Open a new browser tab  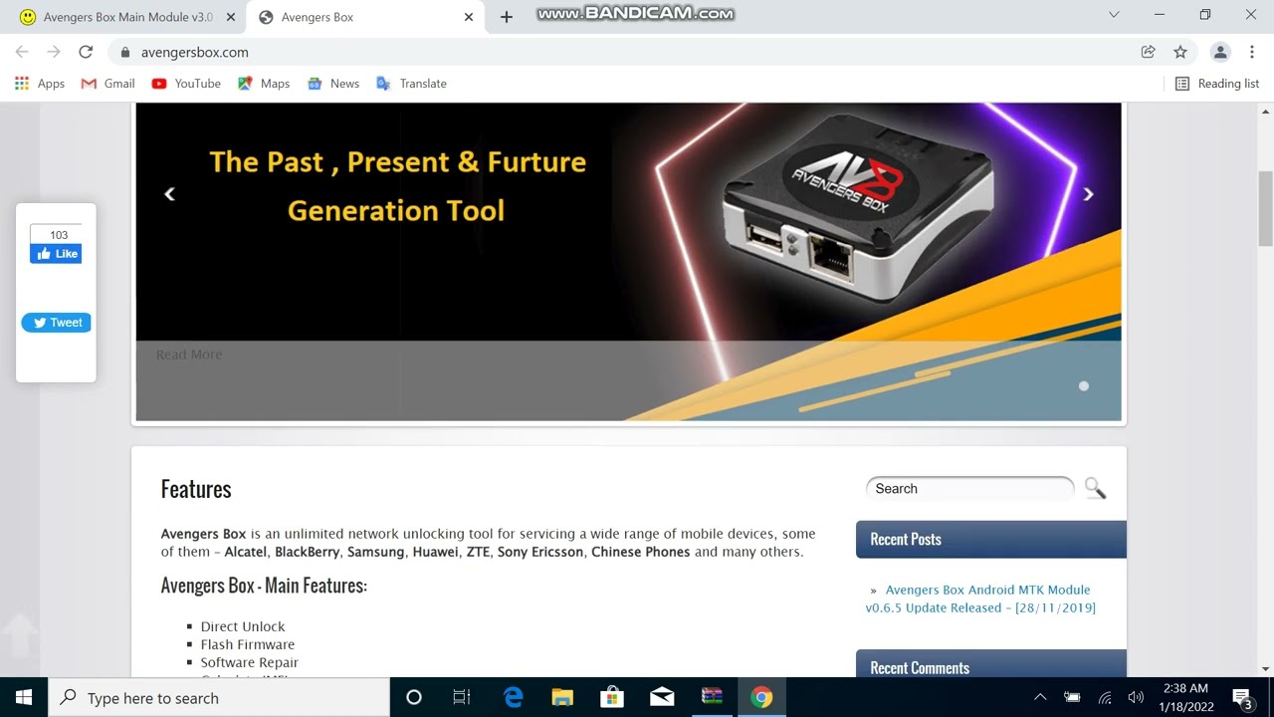tap(506, 17)
